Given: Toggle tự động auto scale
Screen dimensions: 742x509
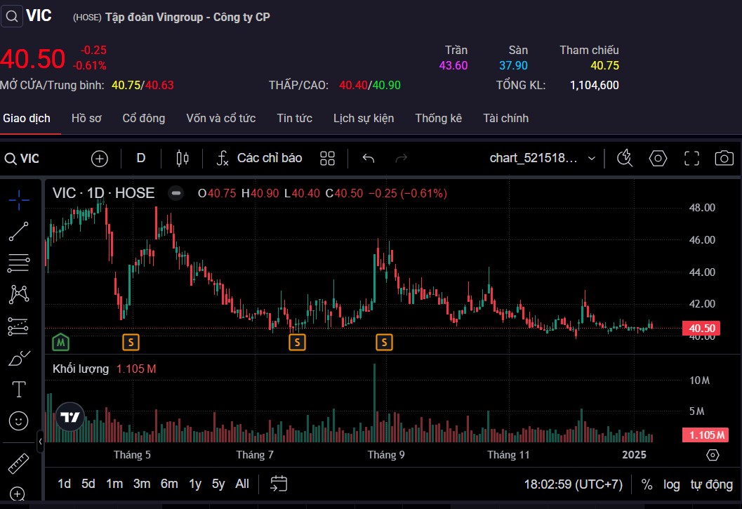Looking at the screenshot, I should coord(711,484).
